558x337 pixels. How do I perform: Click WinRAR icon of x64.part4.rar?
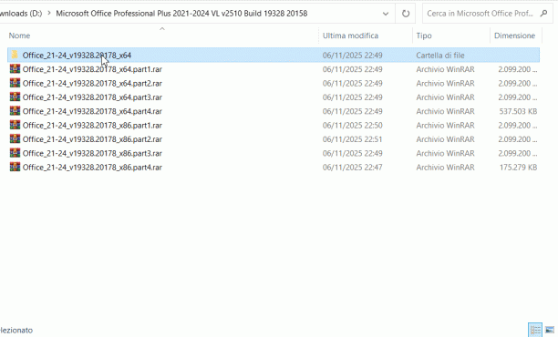[15, 111]
